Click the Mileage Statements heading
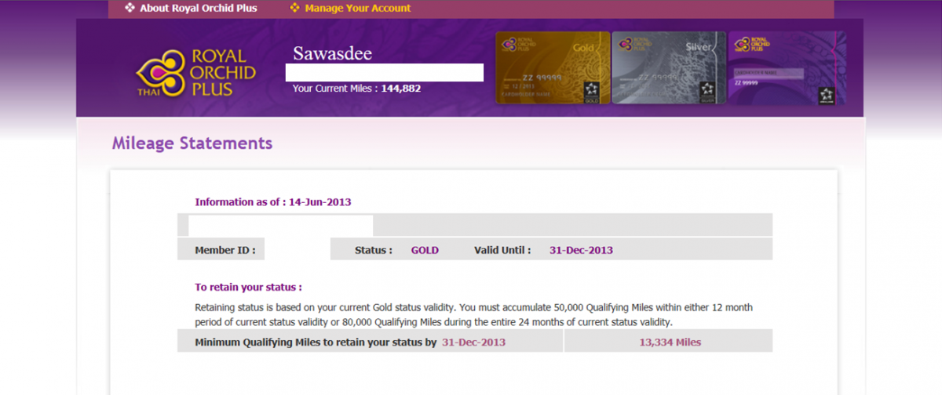This screenshot has height=395, width=942. (192, 143)
